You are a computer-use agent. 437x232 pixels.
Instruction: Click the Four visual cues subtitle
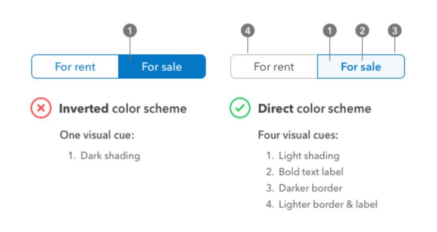tap(298, 135)
